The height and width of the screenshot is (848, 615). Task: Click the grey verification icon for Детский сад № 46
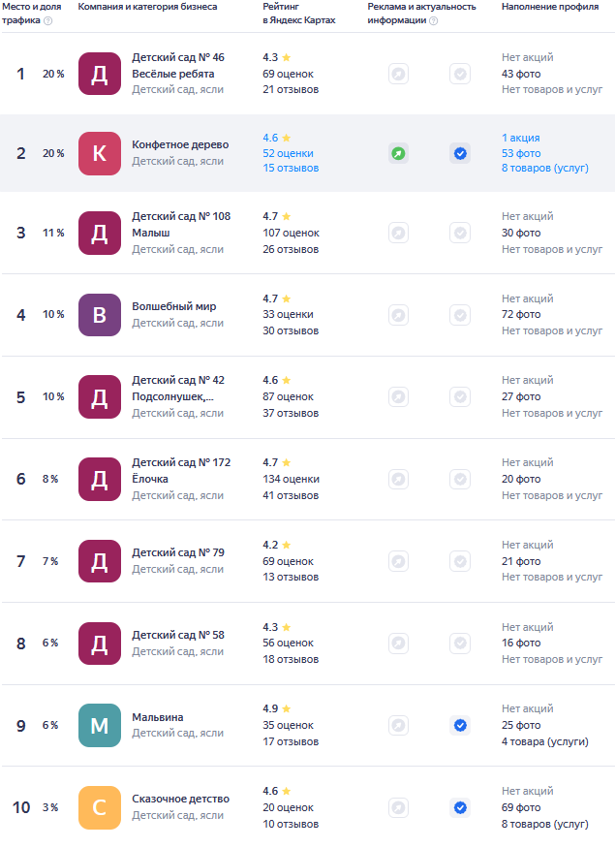[x=460, y=74]
